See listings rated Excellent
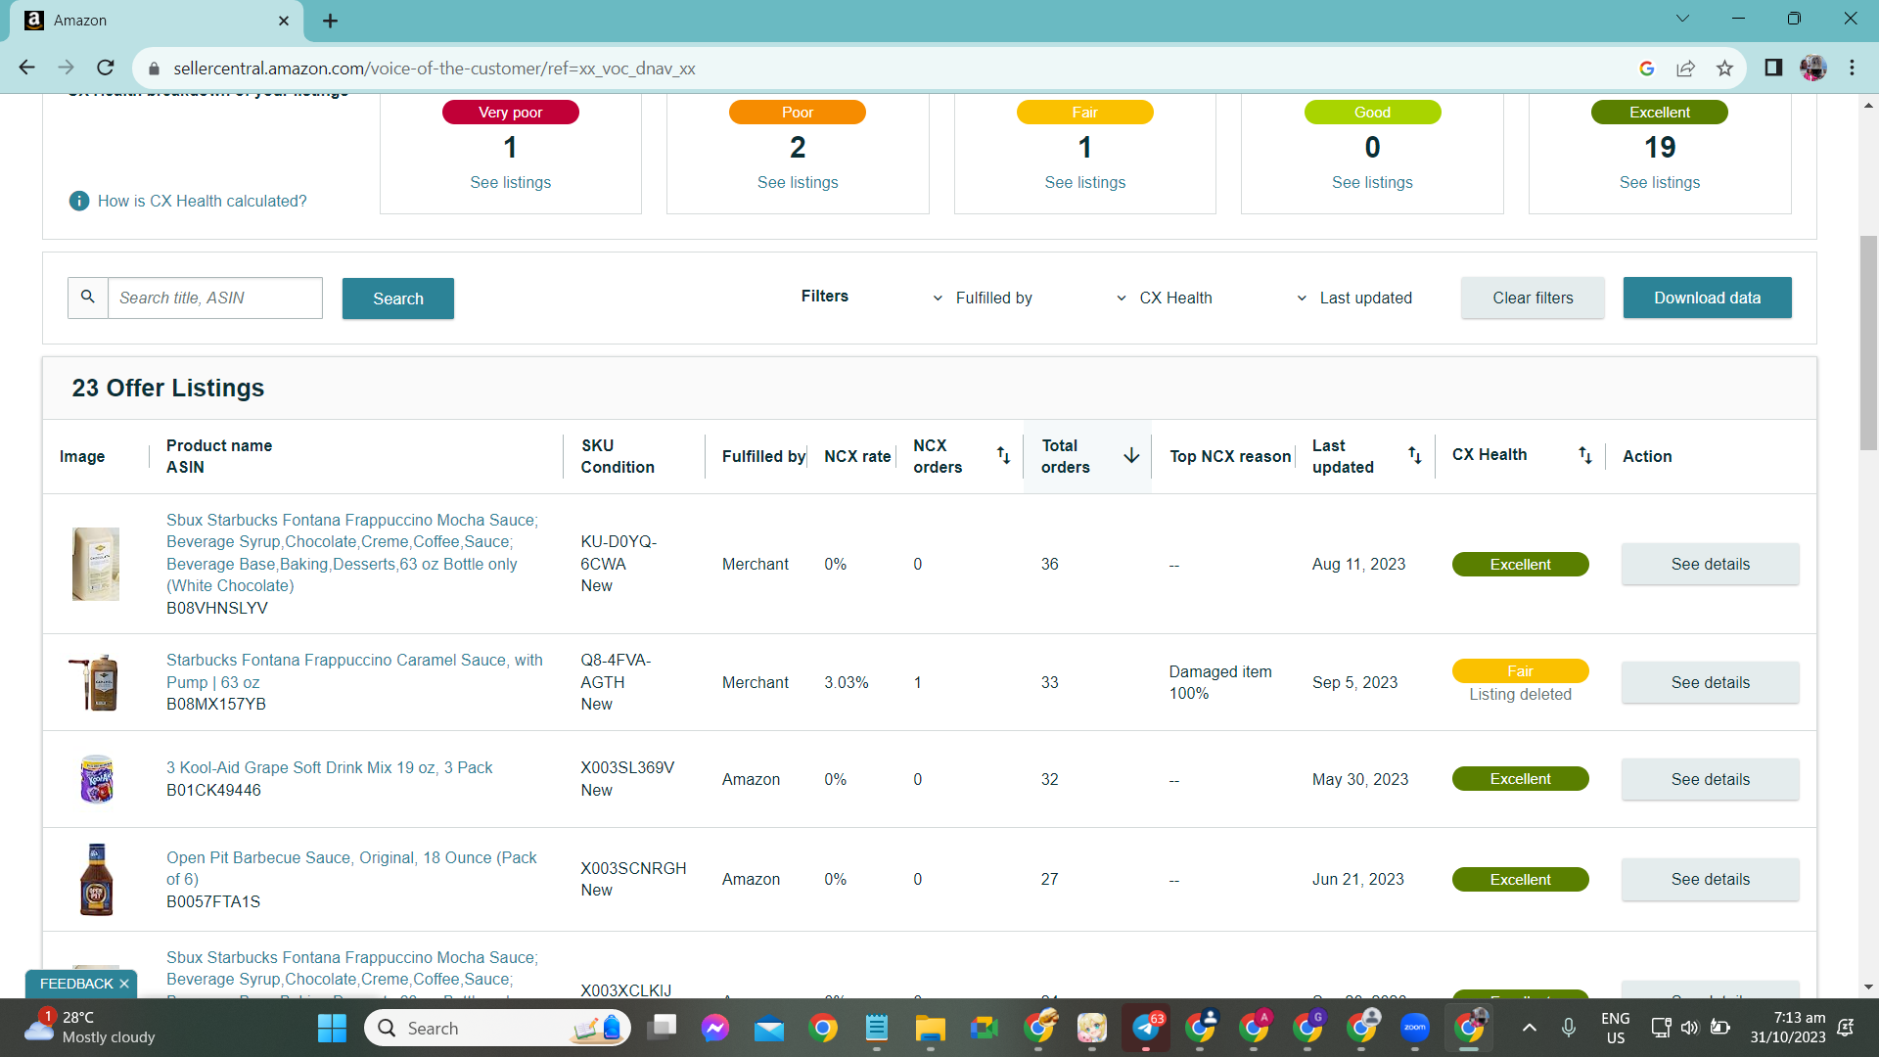 point(1660,182)
